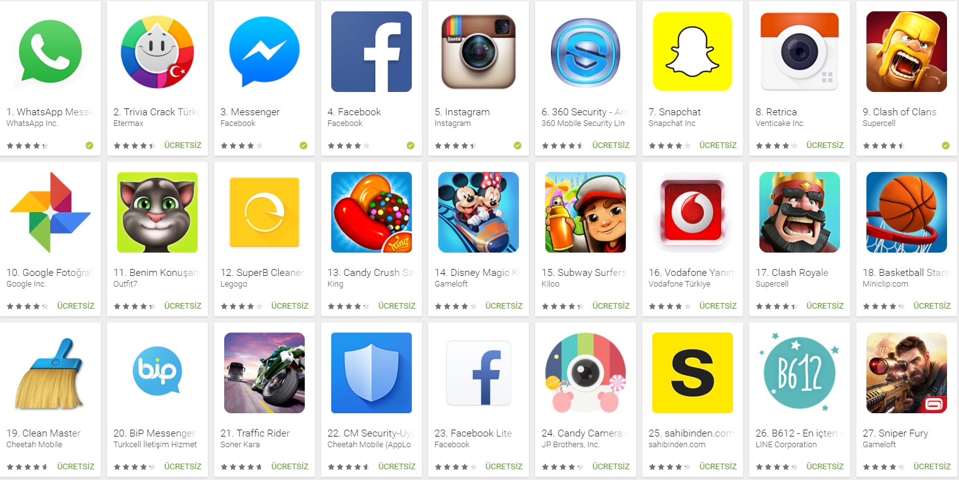Open the Supercell developer link under Clash Royale

pos(772,284)
